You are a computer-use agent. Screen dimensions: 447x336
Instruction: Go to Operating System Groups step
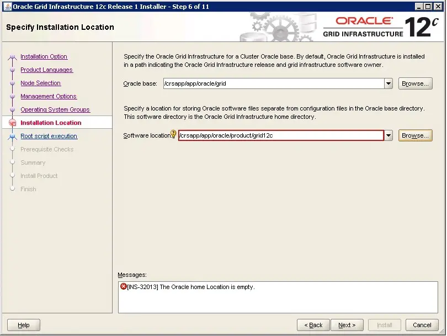click(55, 109)
